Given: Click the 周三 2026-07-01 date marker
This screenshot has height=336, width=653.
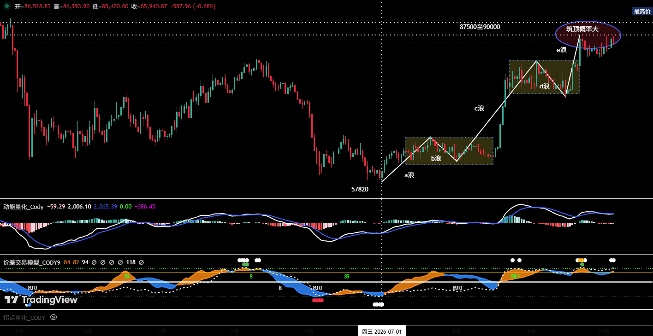Looking at the screenshot, I should (382, 331).
